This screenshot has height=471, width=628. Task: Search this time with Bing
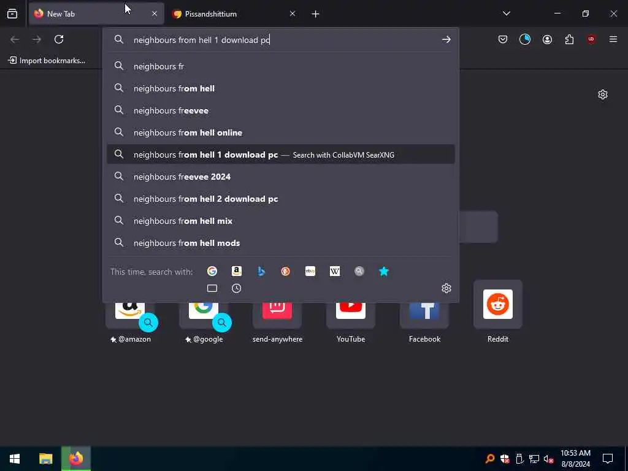tap(261, 272)
